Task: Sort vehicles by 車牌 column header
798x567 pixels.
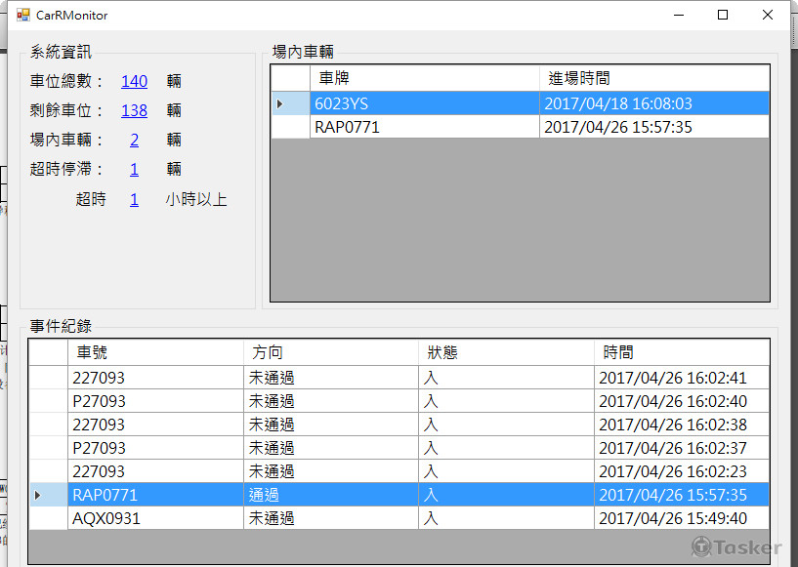Action: 424,78
